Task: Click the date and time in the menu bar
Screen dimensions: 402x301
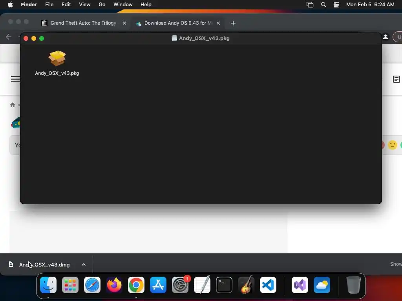Action: click(370, 4)
